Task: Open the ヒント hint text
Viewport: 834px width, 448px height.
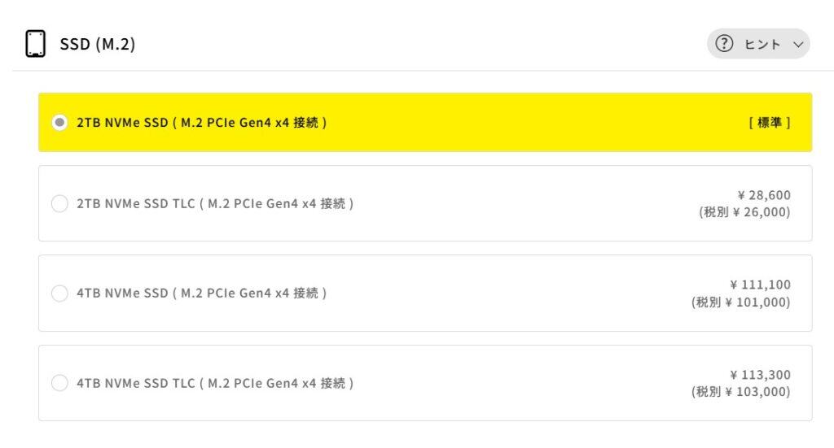Action: tap(761, 44)
